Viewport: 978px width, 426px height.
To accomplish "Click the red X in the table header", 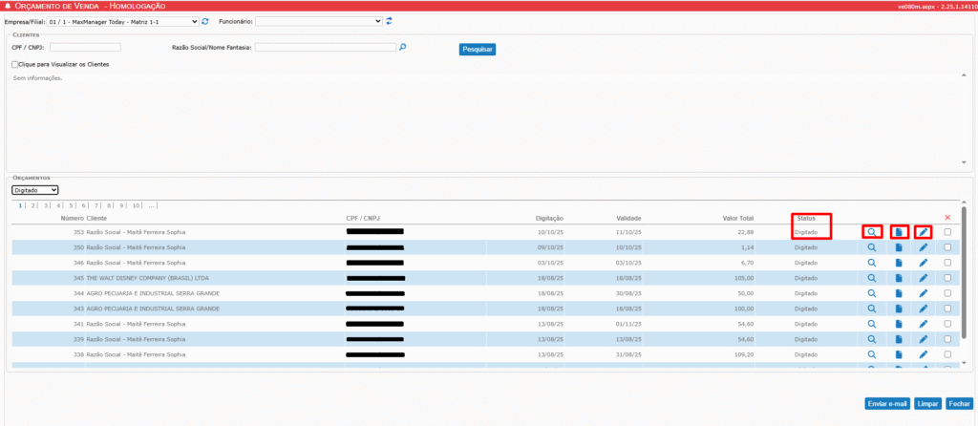I will point(947,218).
